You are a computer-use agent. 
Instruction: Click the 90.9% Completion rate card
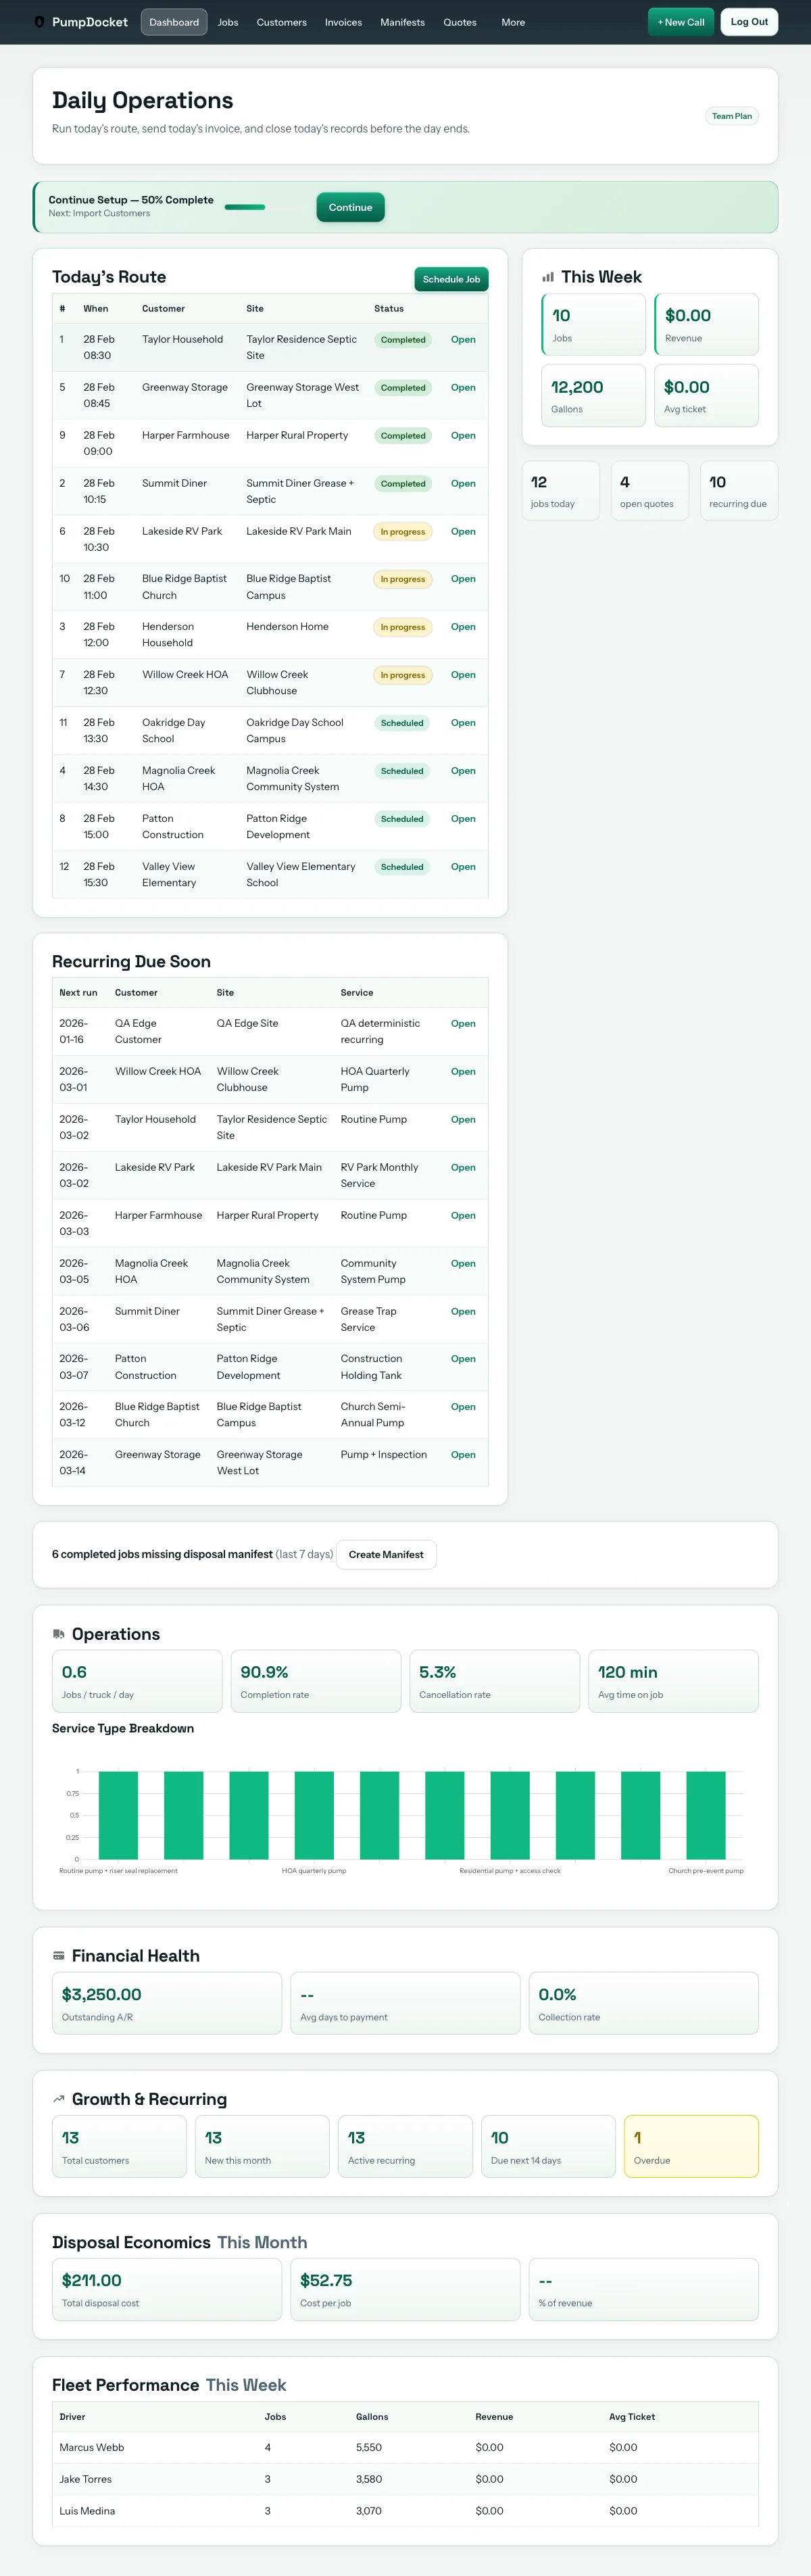coord(316,1681)
